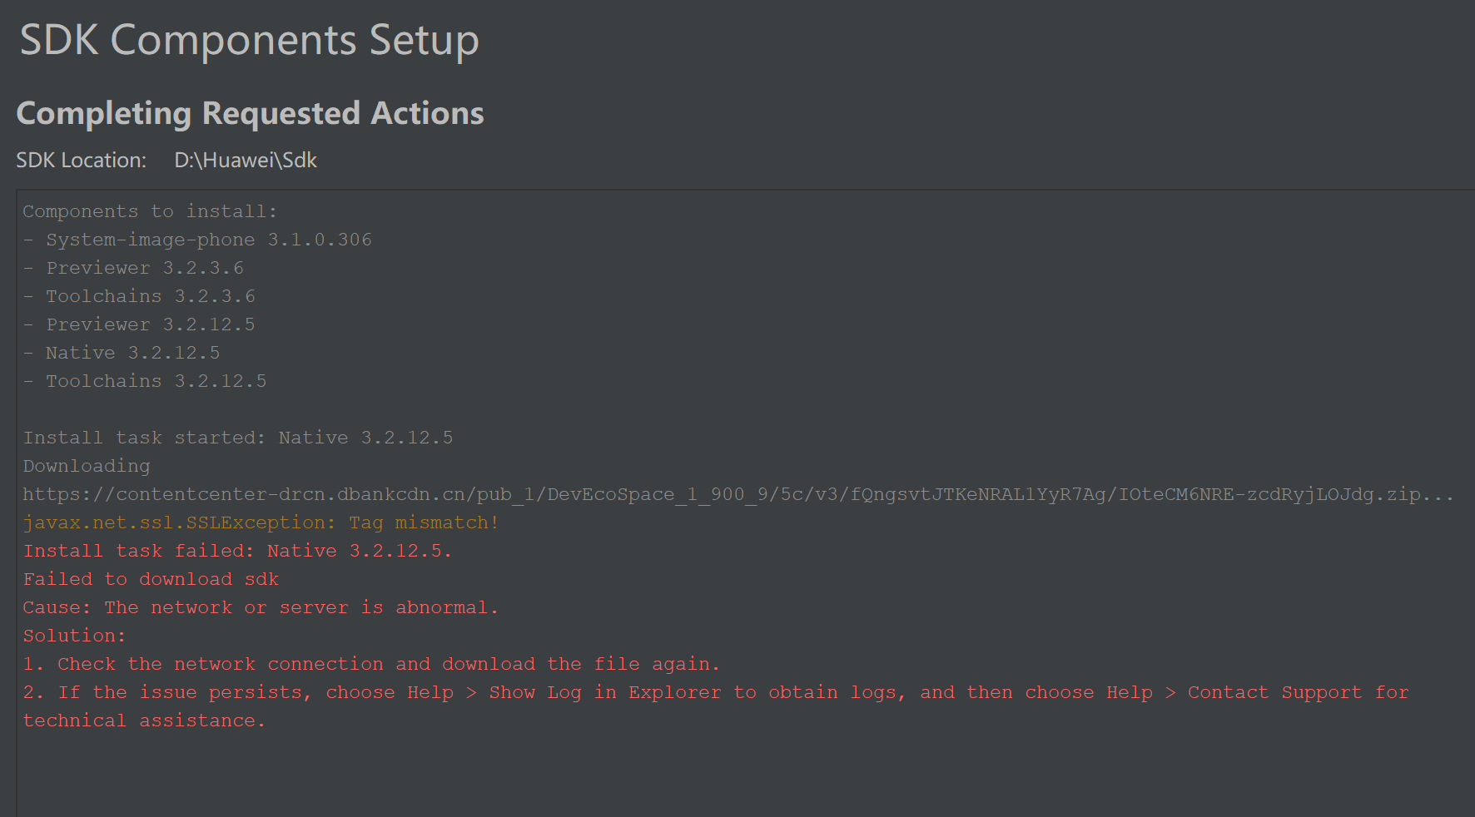Click the Completing Requested Actions heading
The image size is (1475, 817).
pyautogui.click(x=250, y=113)
